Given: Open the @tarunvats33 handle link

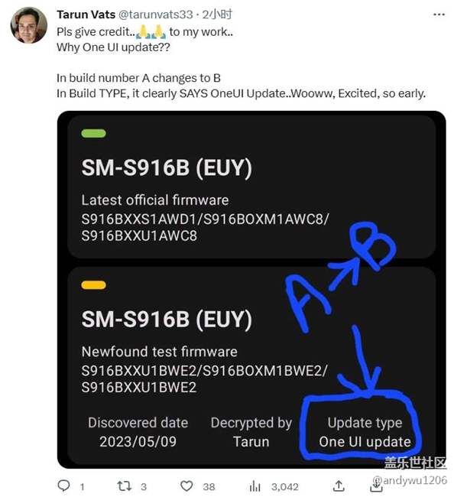Looking at the screenshot, I should pos(156,15).
